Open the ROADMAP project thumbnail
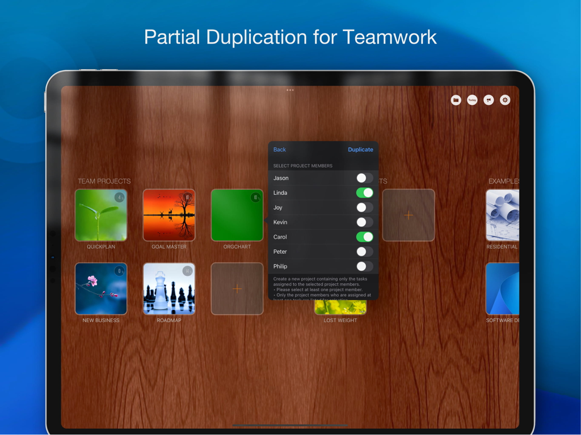The width and height of the screenshot is (581, 435). pyautogui.click(x=169, y=288)
